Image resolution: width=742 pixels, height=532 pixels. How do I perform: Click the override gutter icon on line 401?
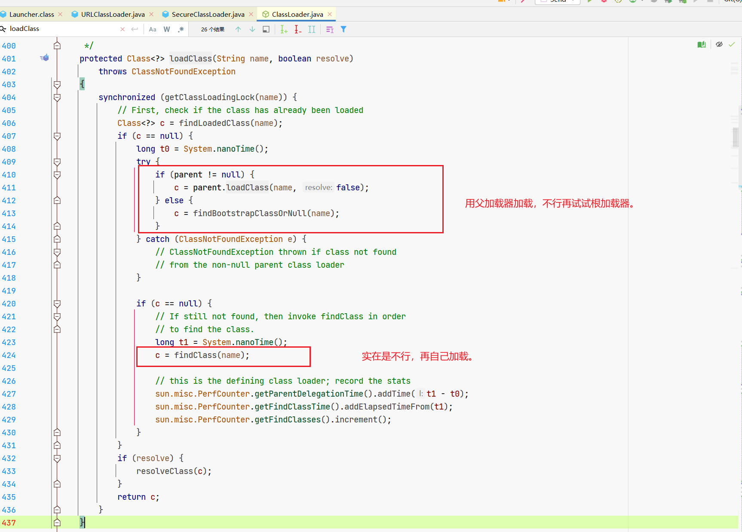point(44,58)
